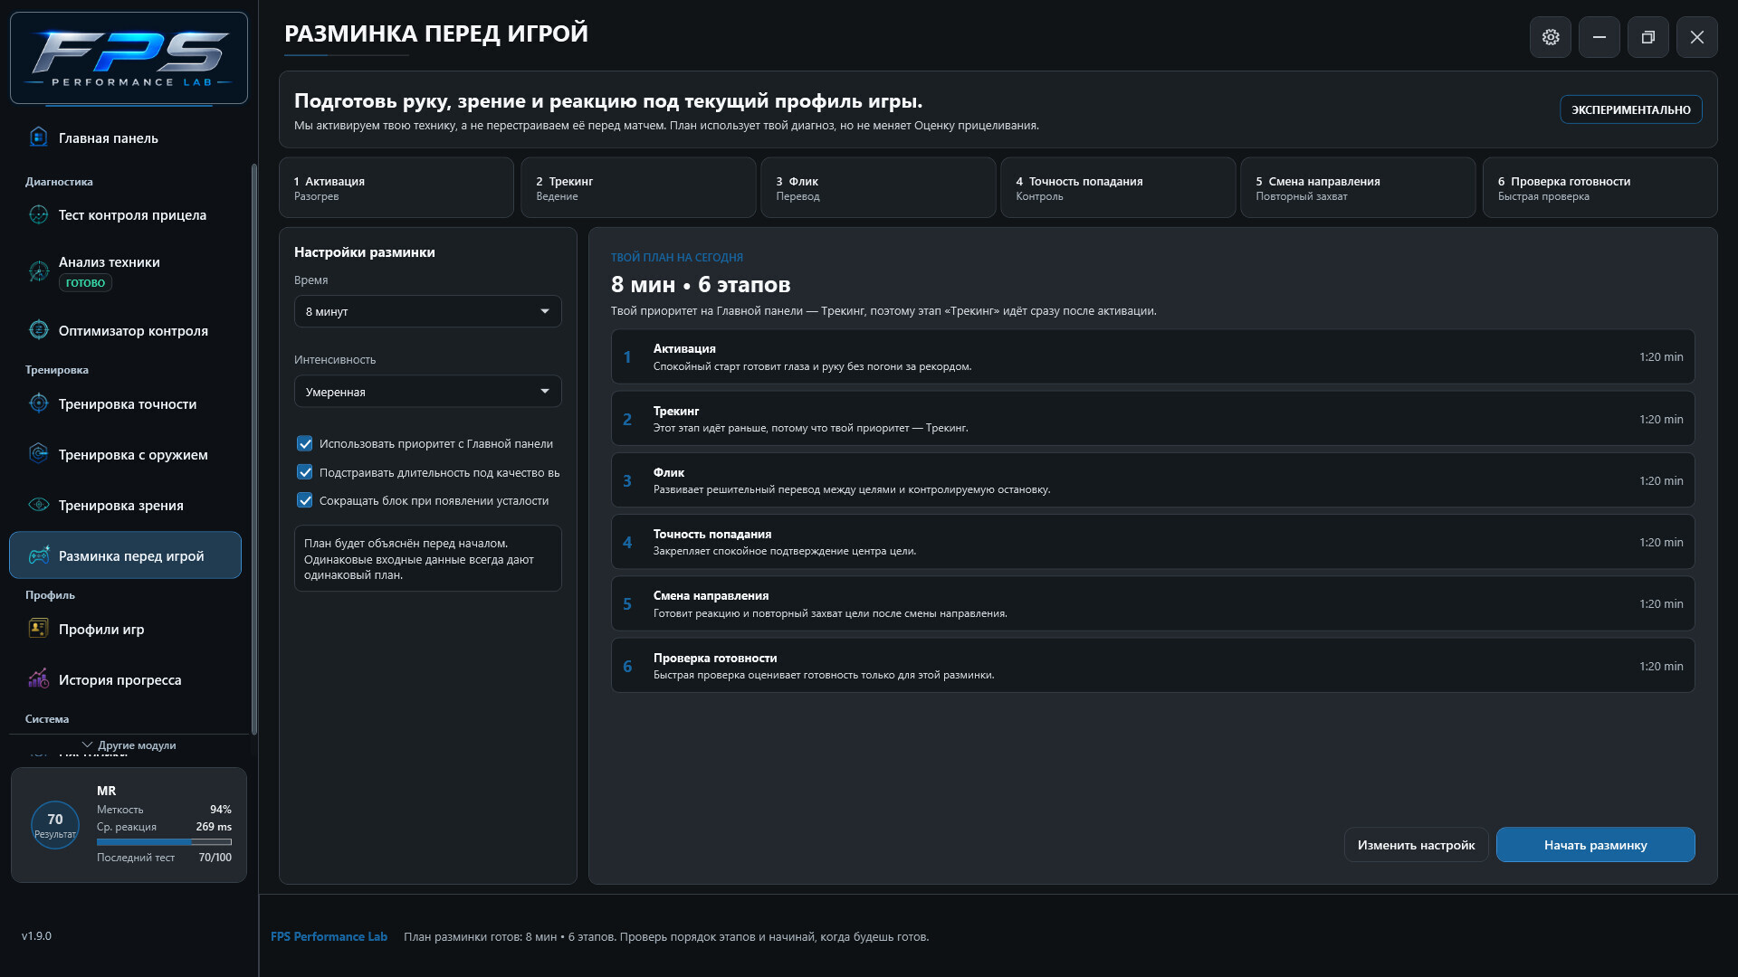Click the Анализ техники icon

(x=38, y=270)
